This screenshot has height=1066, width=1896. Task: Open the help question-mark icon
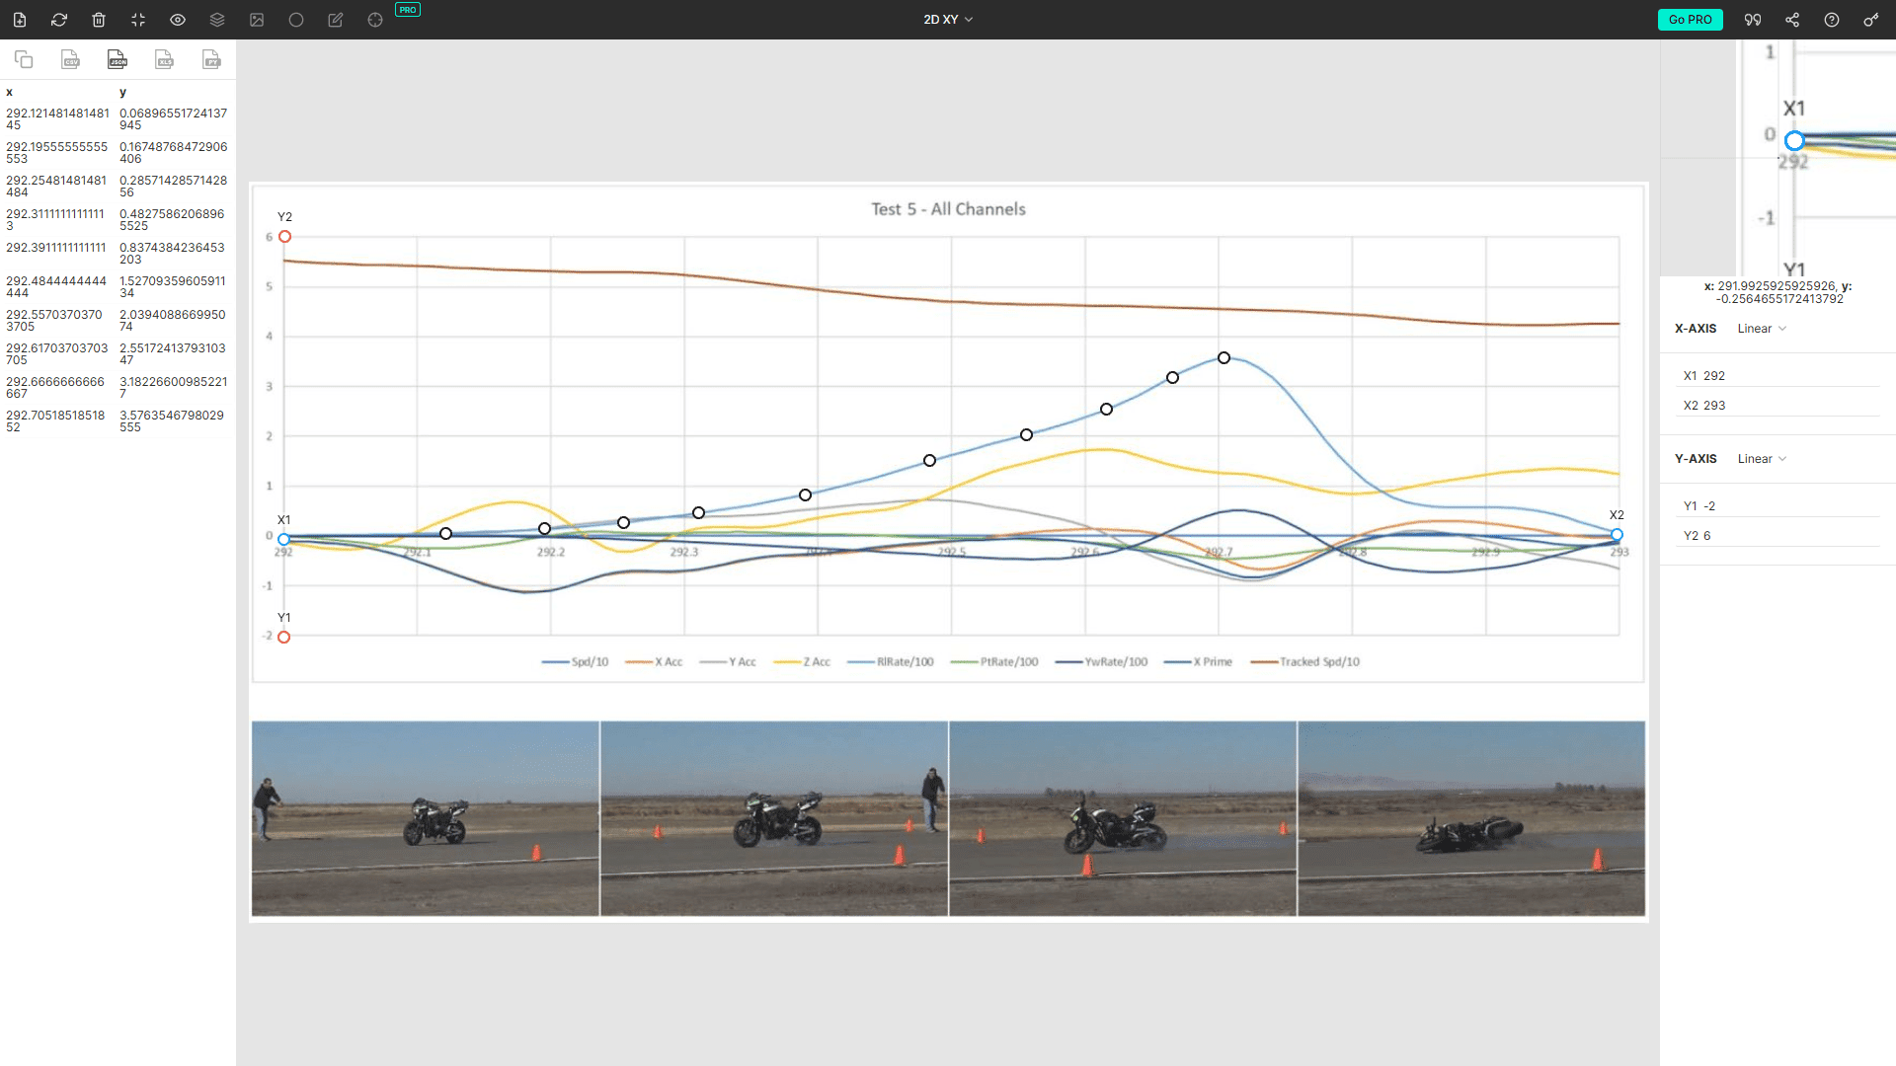(1832, 20)
